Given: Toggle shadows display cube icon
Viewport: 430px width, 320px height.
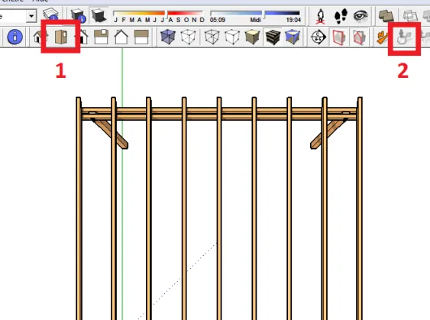Looking at the screenshot, I should point(99,15).
